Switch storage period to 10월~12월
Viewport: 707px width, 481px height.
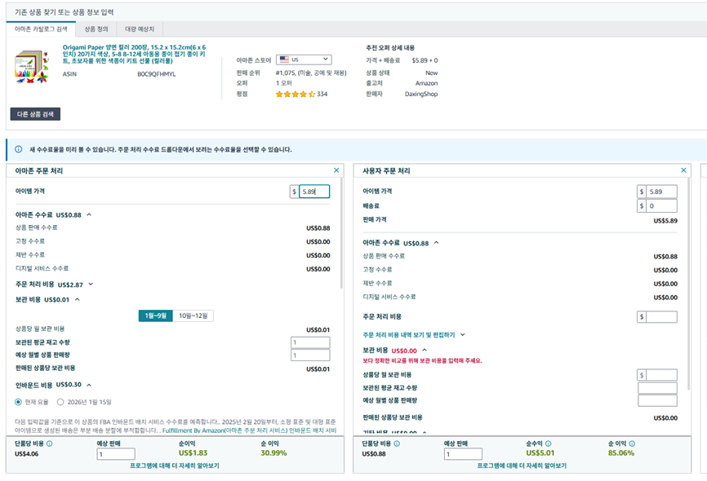pyautogui.click(x=193, y=316)
